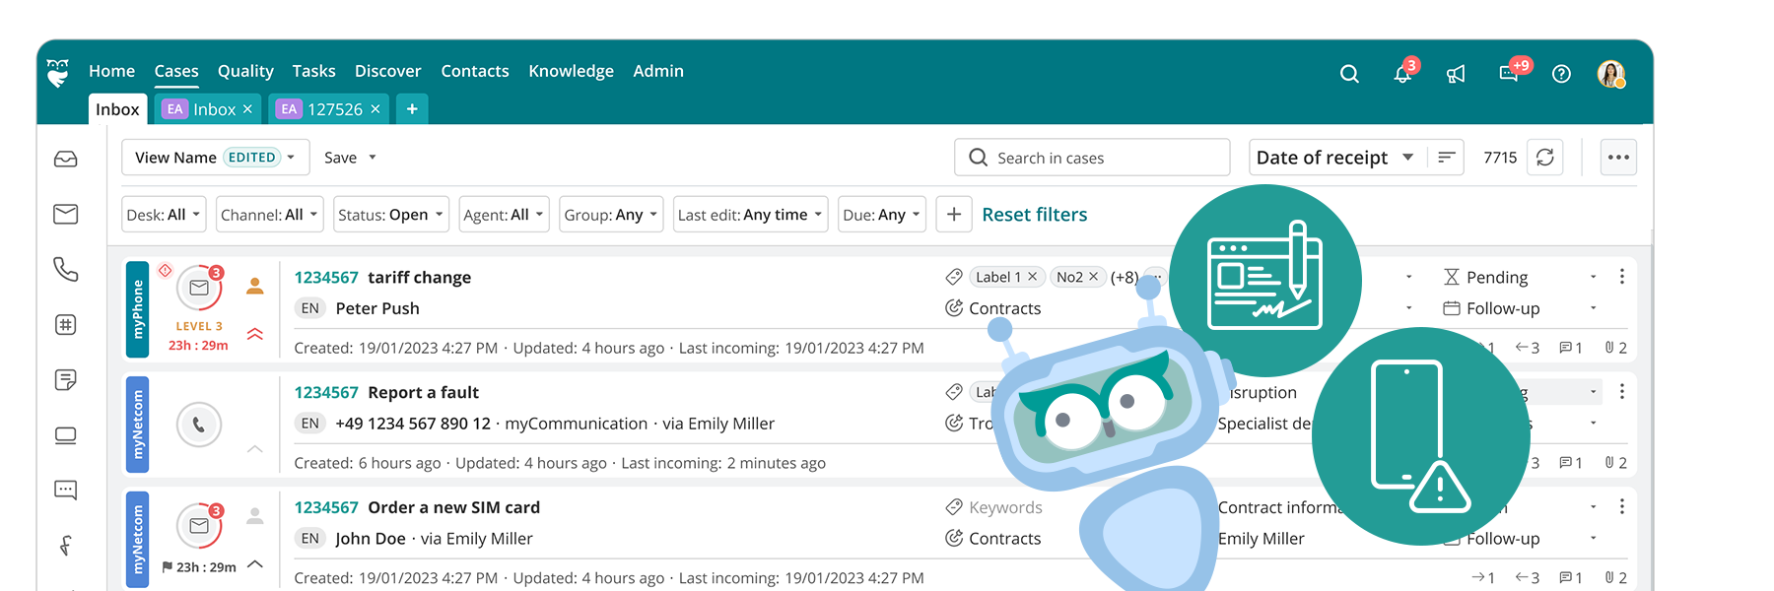Viewport: 1774px width, 591px height.
Task: Go to the Knowledge menu
Action: click(x=571, y=71)
